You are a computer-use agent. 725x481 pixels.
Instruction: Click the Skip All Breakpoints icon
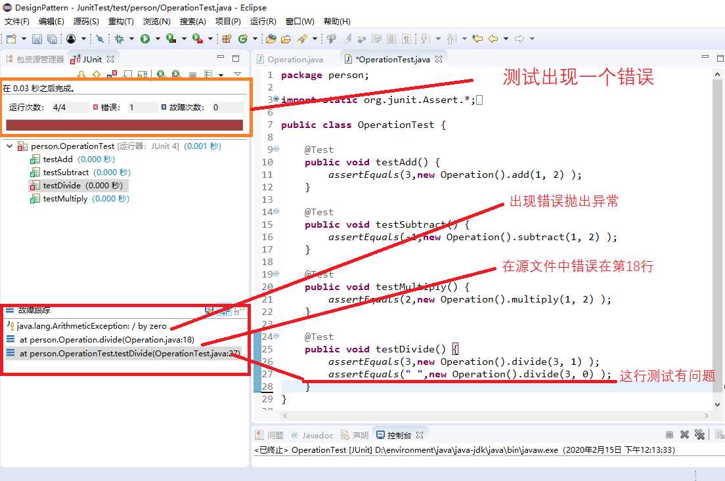click(x=99, y=39)
